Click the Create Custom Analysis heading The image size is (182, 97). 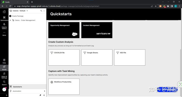point(61,42)
